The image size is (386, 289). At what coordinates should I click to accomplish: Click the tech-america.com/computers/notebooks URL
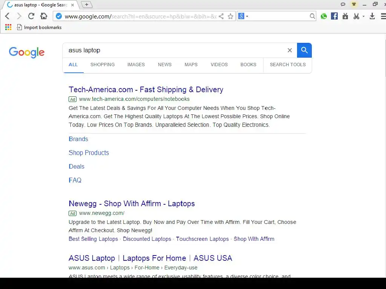[x=134, y=99]
